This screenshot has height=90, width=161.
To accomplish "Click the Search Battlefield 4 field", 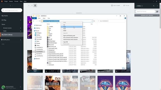I will (x=111, y=21).
